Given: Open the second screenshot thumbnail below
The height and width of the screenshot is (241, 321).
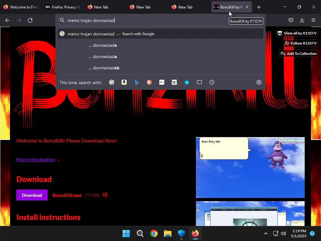Looking at the screenshot, I should (250, 213).
